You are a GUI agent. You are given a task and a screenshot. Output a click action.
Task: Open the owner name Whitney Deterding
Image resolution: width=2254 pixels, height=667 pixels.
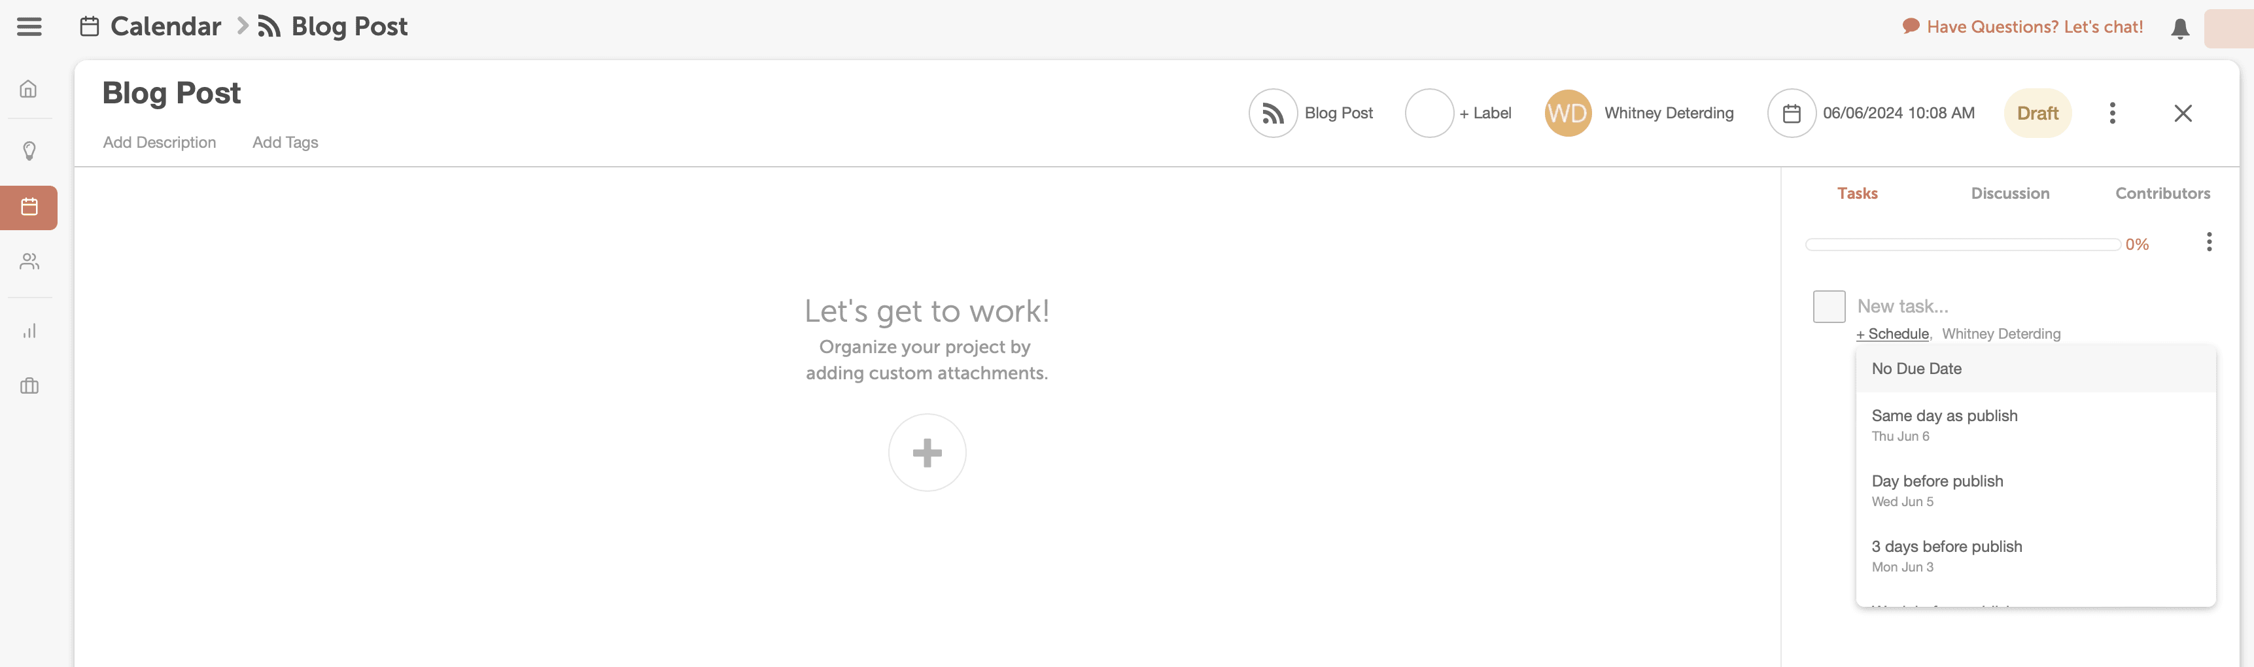1669,113
